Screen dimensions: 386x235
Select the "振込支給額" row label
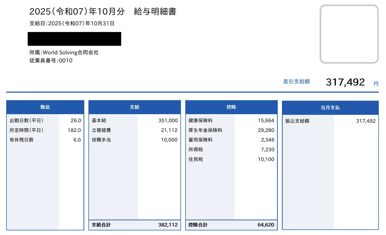pyautogui.click(x=297, y=121)
